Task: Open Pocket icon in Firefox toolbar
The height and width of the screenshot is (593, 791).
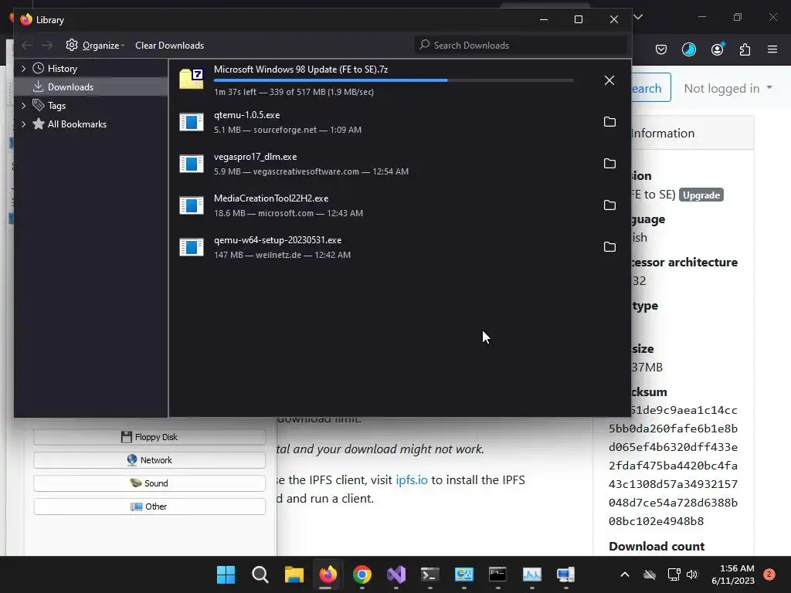Action: pos(661,49)
